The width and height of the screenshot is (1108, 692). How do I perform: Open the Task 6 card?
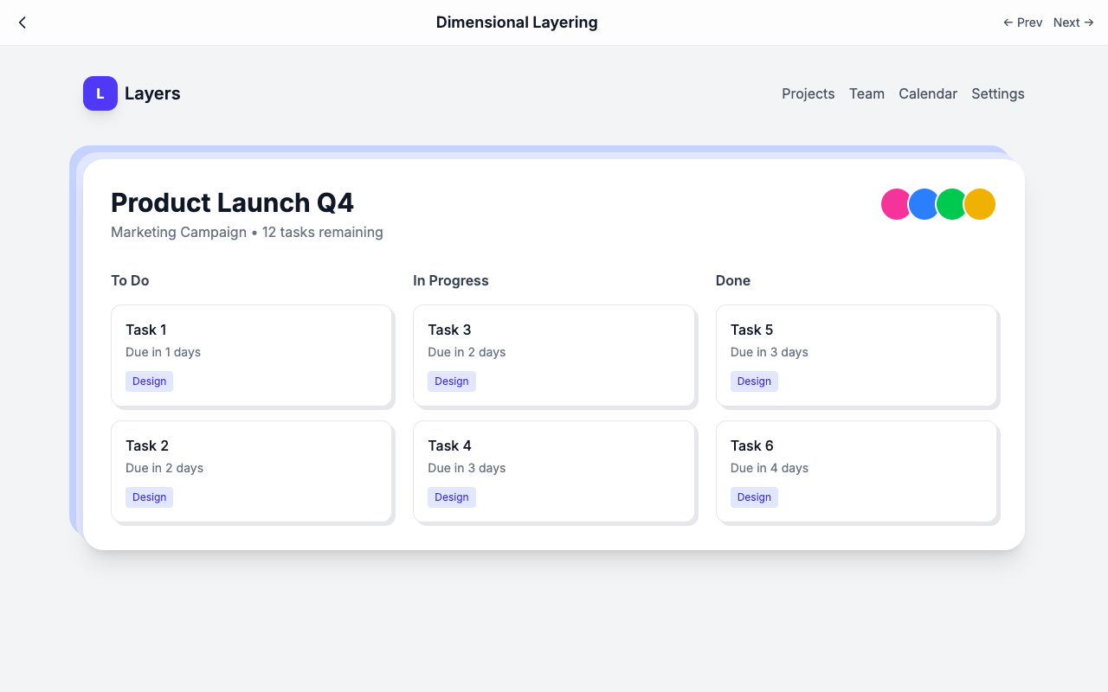click(x=857, y=471)
